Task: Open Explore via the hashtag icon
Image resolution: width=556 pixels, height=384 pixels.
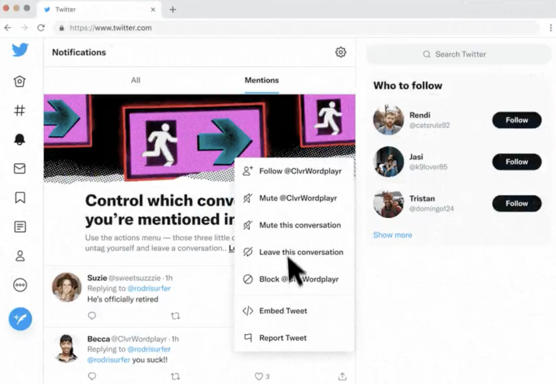Action: click(x=20, y=110)
